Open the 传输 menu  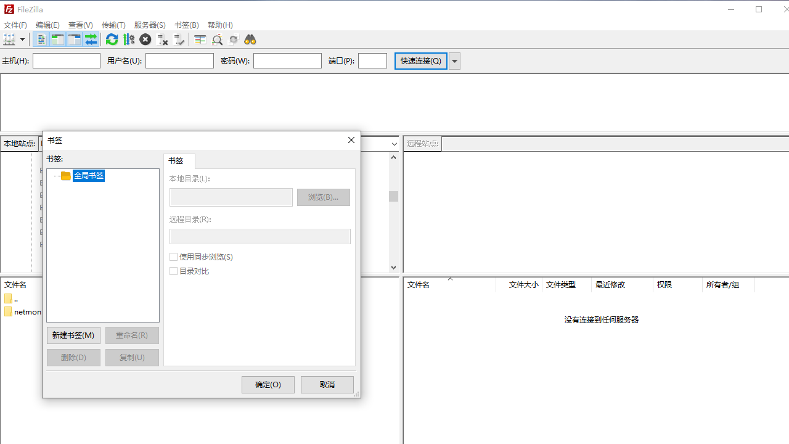point(113,25)
